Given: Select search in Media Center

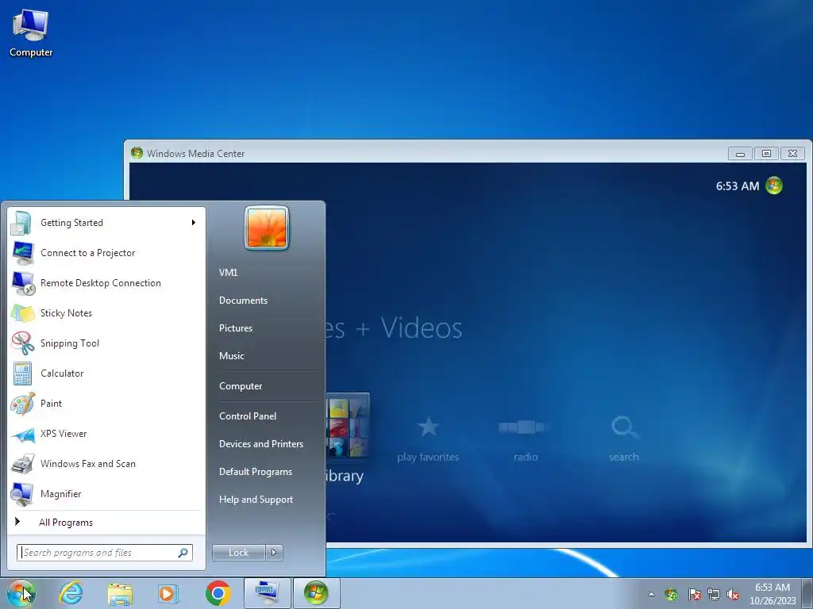Looking at the screenshot, I should point(624,439).
